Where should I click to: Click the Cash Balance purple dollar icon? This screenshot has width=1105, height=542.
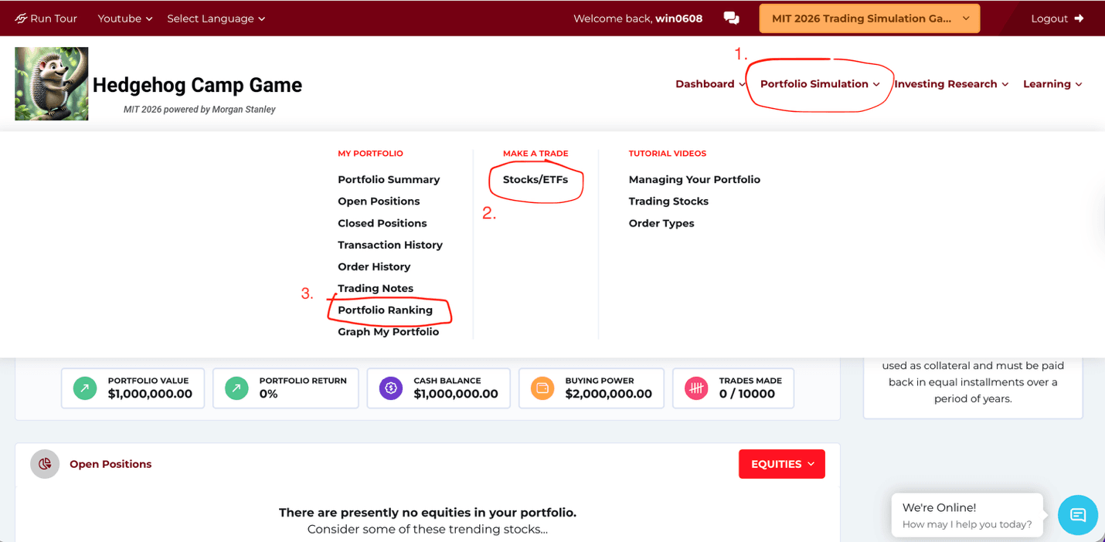[391, 388]
